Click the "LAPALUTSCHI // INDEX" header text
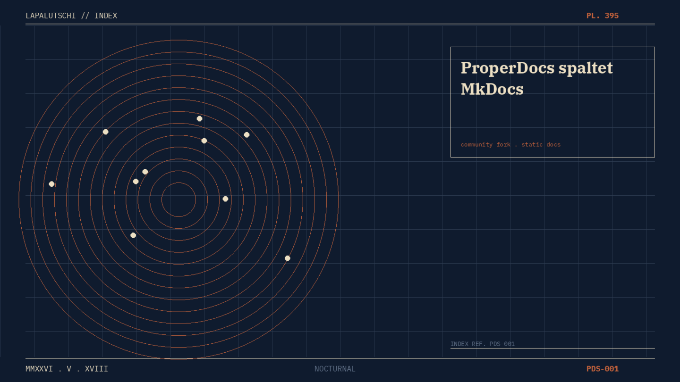This screenshot has height=382, width=680. [71, 16]
